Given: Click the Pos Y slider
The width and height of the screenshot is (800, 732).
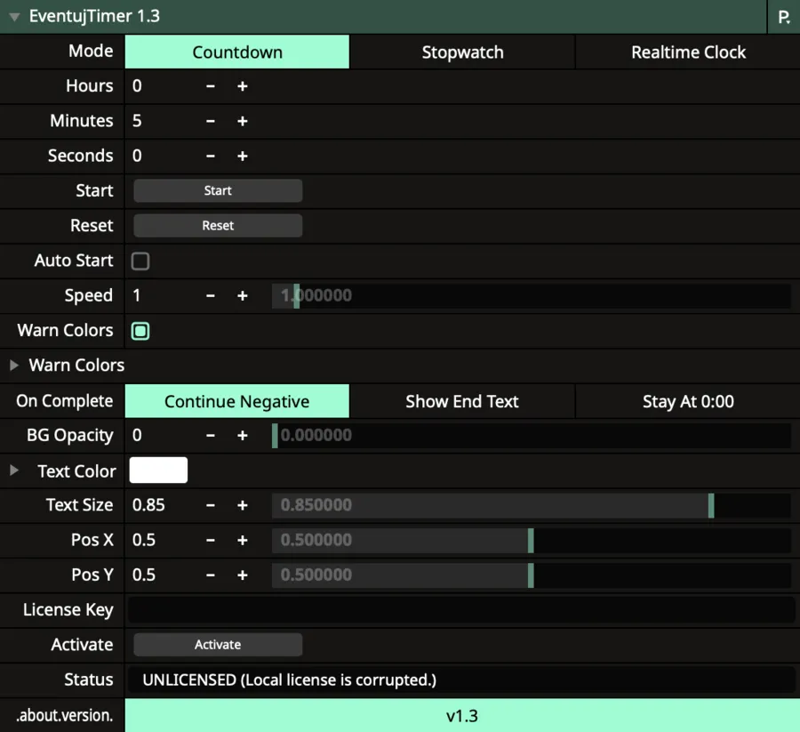Looking at the screenshot, I should click(x=532, y=575).
